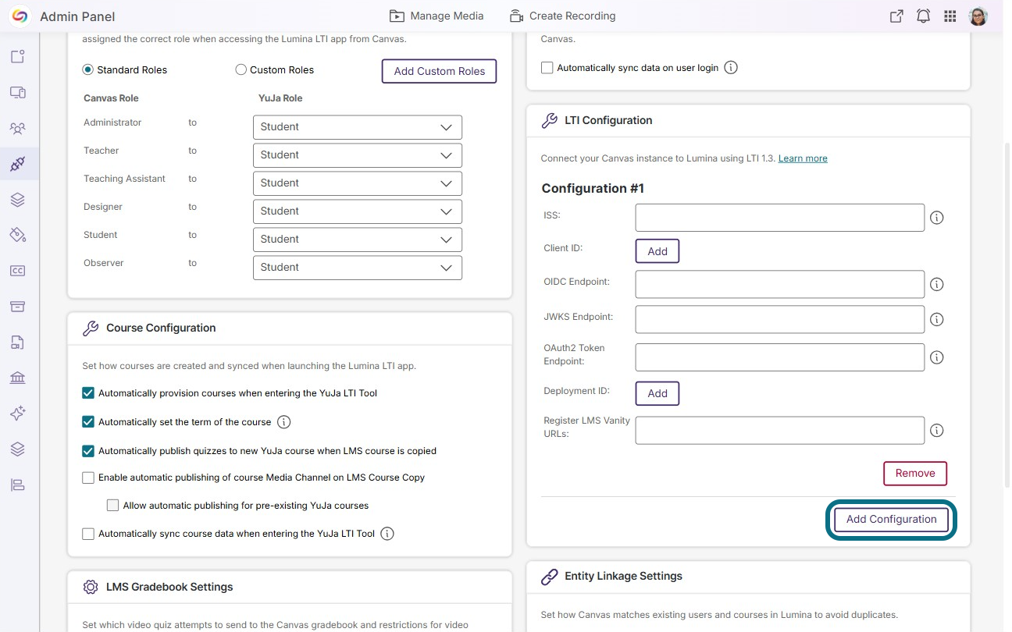Click into the OIDC Endpoint input field
This screenshot has width=1012, height=632.
tap(780, 285)
